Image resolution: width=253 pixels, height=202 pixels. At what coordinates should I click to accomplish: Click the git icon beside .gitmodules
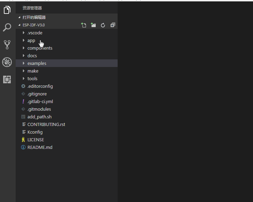tap(23, 109)
